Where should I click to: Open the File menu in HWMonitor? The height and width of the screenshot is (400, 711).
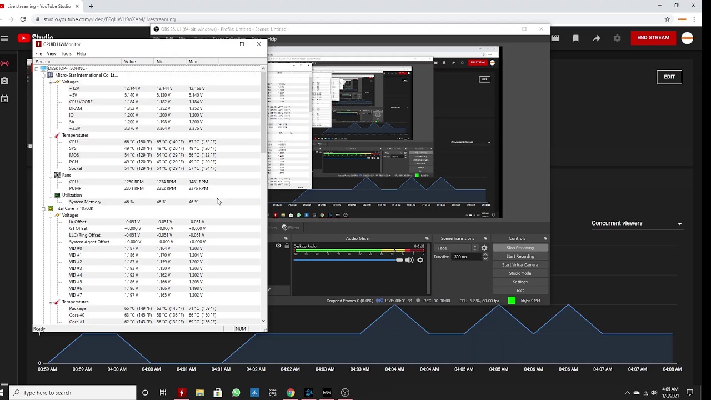pyautogui.click(x=38, y=54)
